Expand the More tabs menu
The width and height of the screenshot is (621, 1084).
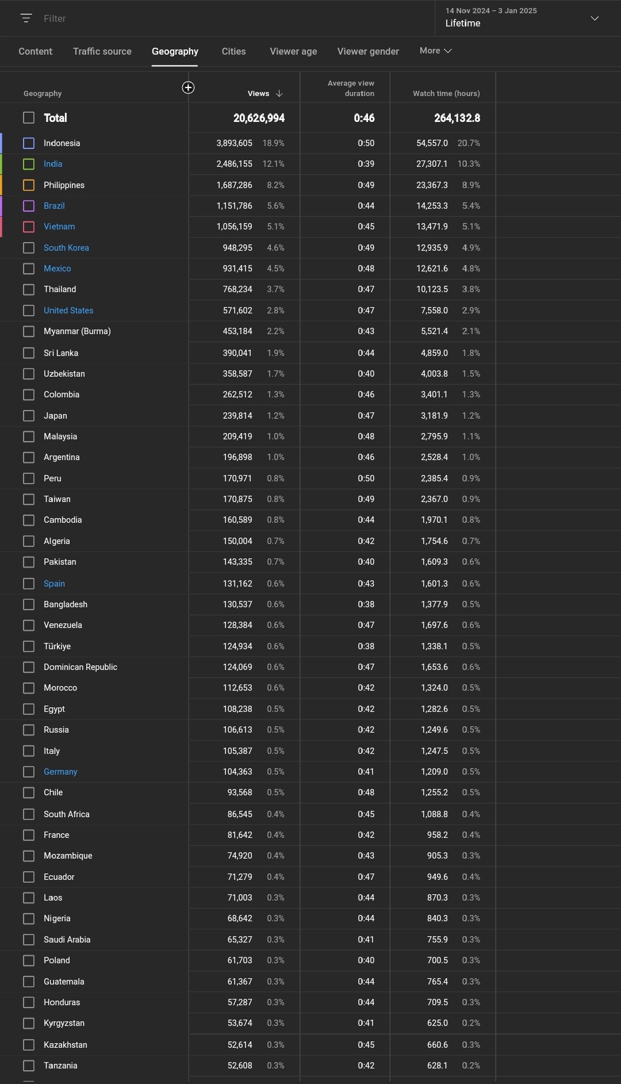(435, 51)
